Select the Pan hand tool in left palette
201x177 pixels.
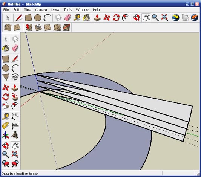[15, 145]
